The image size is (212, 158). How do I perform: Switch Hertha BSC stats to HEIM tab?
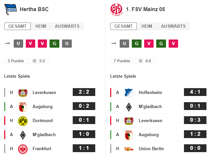pos(40,26)
